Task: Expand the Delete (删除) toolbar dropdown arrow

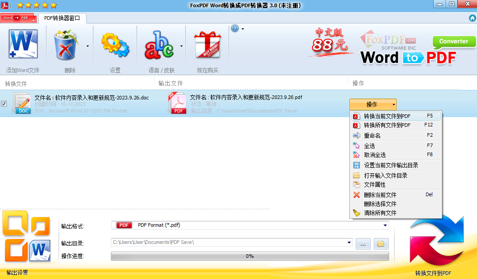Action: pos(87,46)
